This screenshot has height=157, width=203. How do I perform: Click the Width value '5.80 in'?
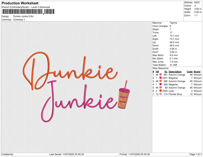[x=198, y=12]
